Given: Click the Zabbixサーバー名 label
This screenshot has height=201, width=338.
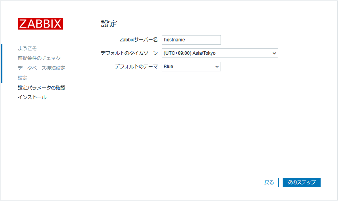Looking at the screenshot, I should (139, 40).
